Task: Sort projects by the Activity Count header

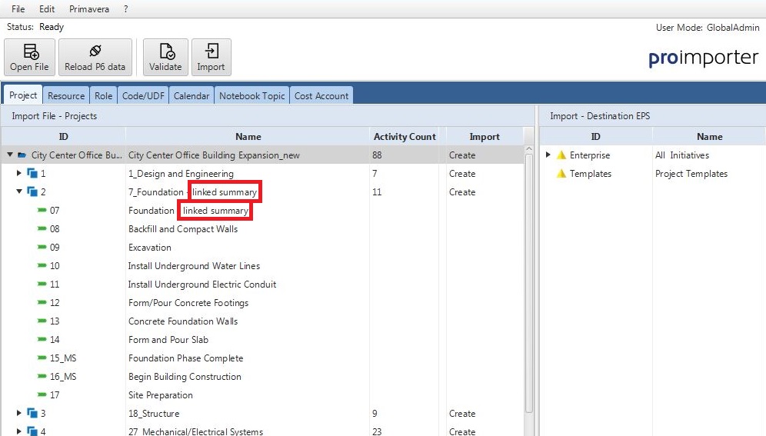Action: (405, 137)
